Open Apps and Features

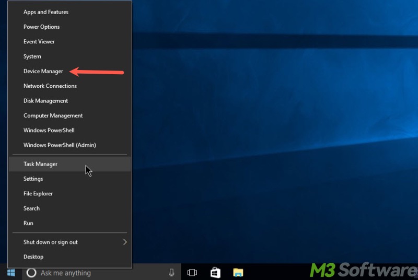46,12
